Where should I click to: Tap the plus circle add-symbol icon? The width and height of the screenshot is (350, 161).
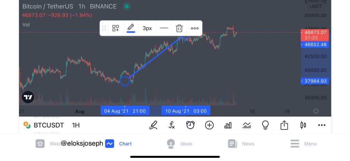[x=209, y=125]
